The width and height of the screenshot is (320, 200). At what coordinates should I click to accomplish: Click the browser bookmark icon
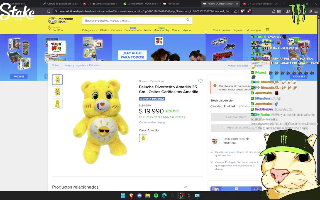(x=48, y=11)
